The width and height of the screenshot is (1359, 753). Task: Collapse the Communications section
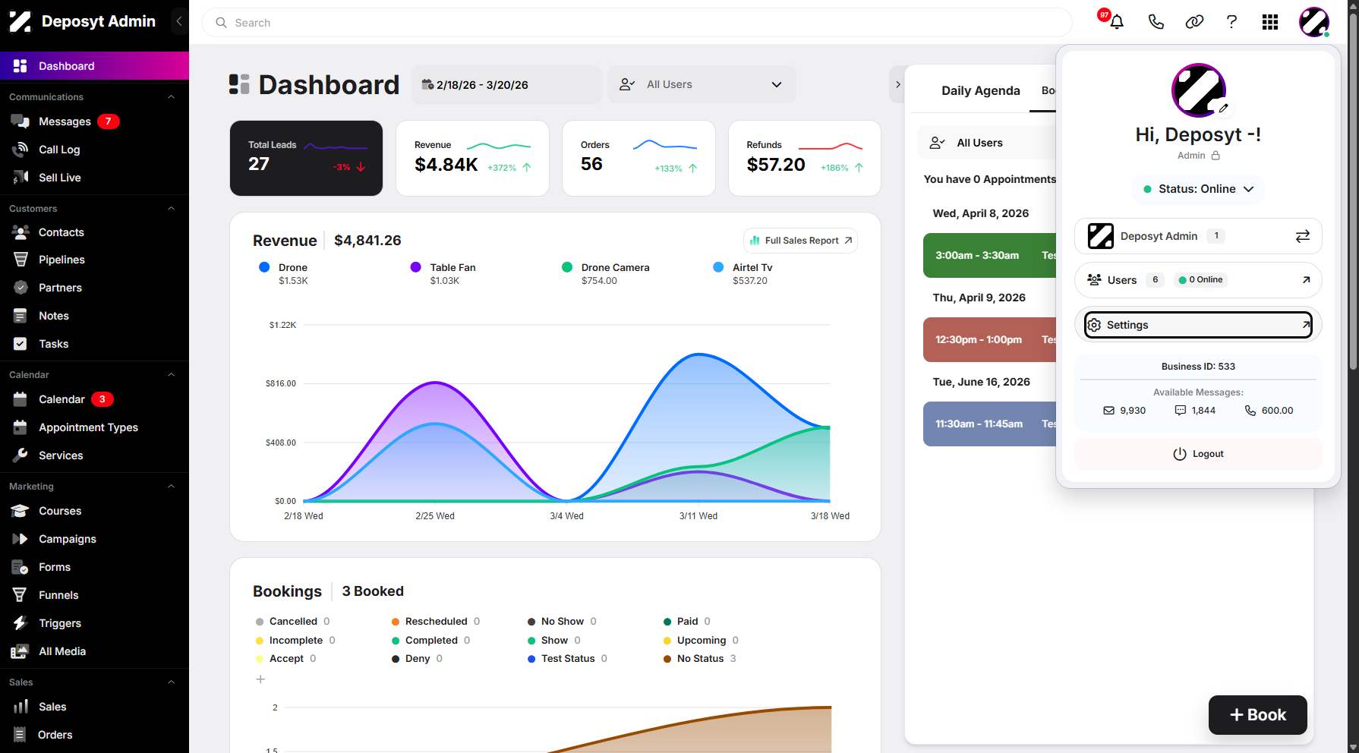pos(171,97)
